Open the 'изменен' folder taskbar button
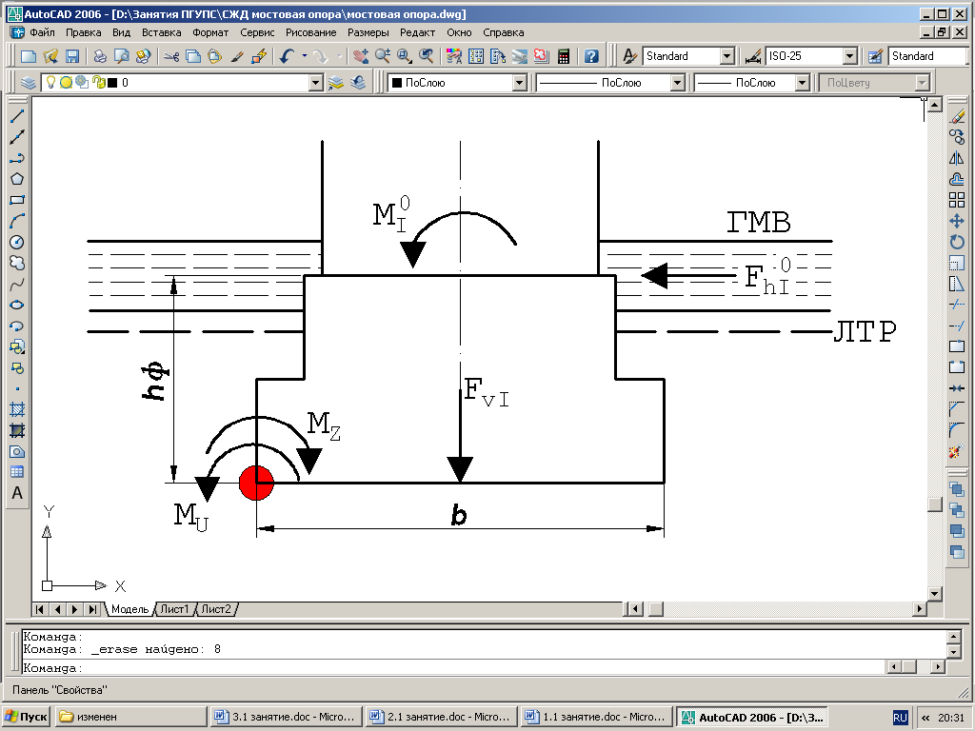 click(x=130, y=717)
